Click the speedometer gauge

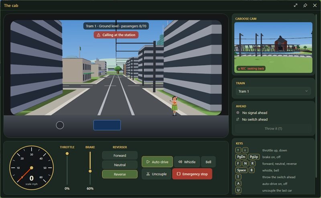[x=32, y=167]
